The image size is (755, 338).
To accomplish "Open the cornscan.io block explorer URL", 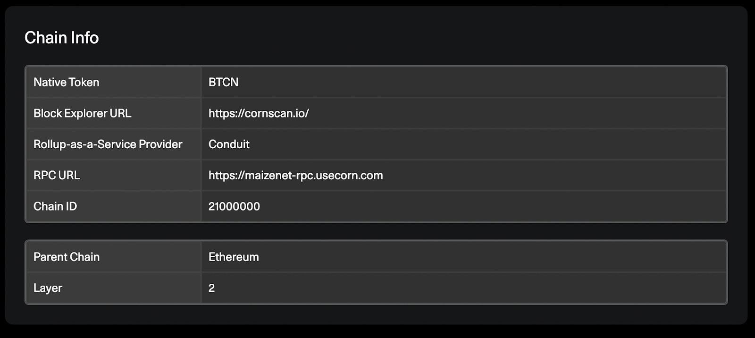I will pos(259,113).
